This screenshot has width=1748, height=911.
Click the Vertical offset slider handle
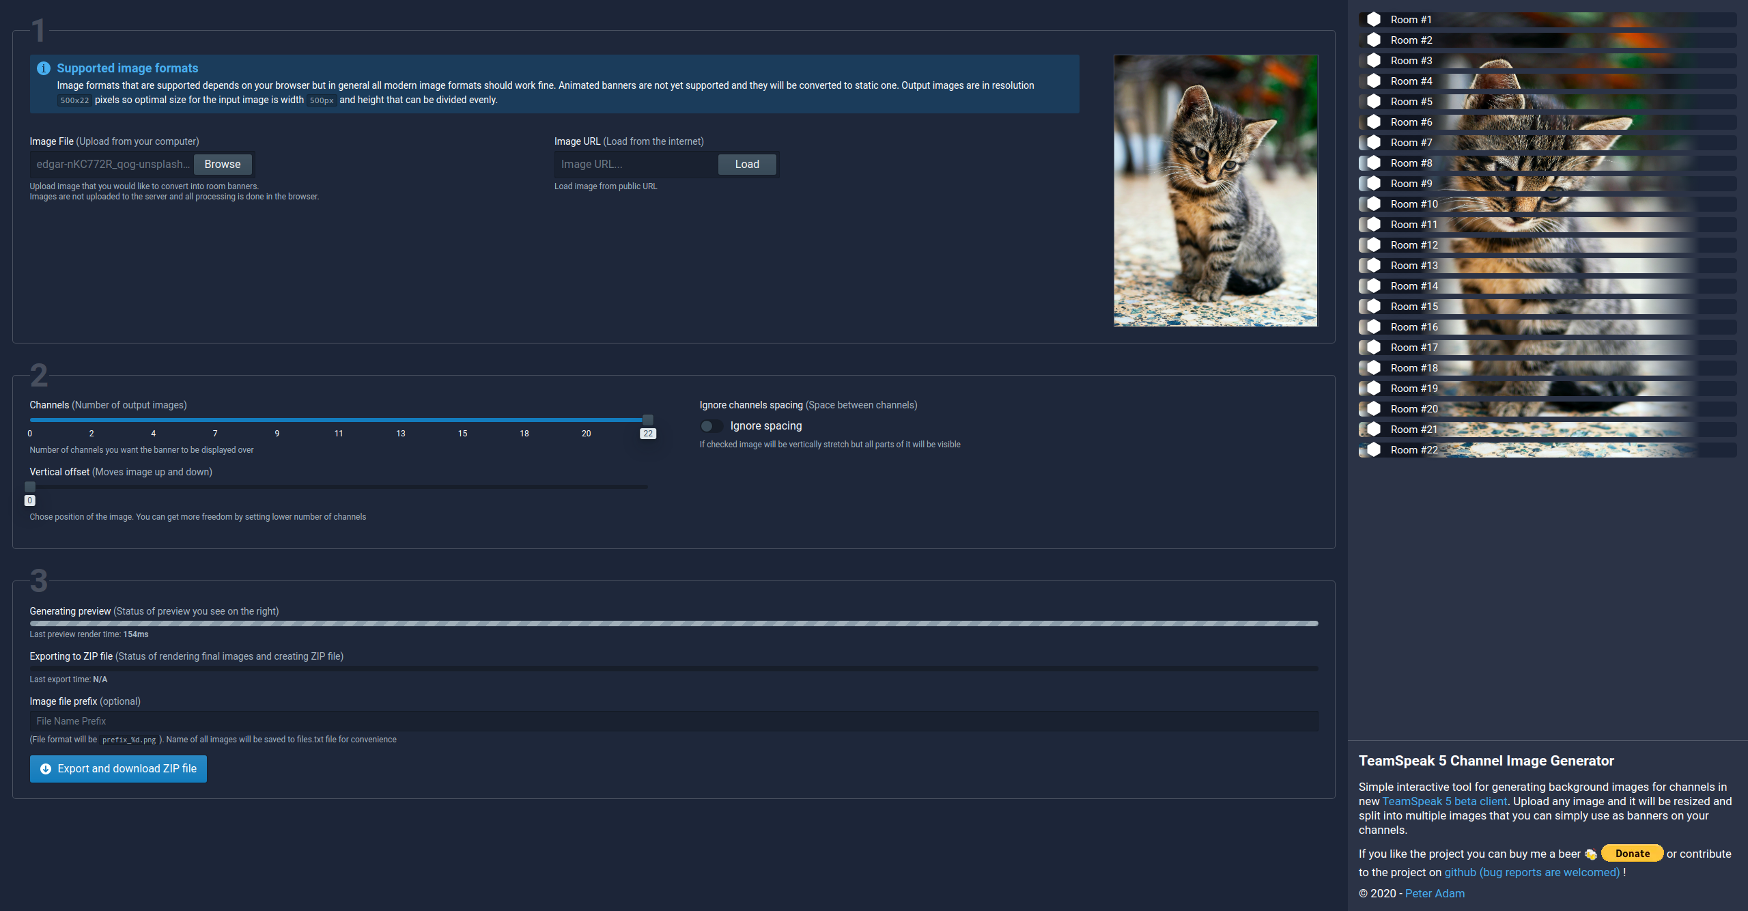click(x=30, y=487)
